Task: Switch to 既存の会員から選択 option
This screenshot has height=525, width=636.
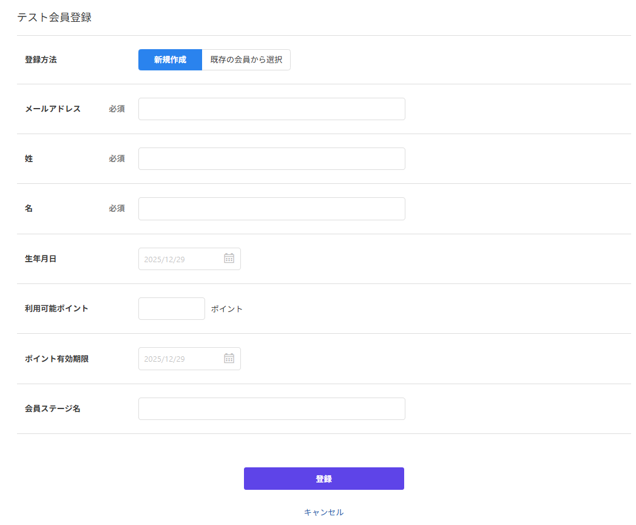Action: pyautogui.click(x=246, y=60)
